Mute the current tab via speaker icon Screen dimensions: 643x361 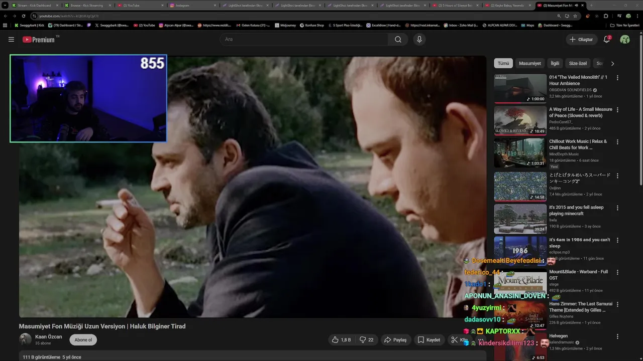pyautogui.click(x=576, y=6)
